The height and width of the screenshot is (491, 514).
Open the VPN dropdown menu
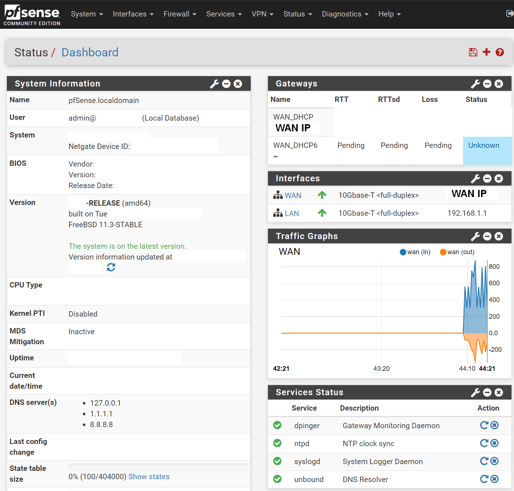pyautogui.click(x=263, y=14)
